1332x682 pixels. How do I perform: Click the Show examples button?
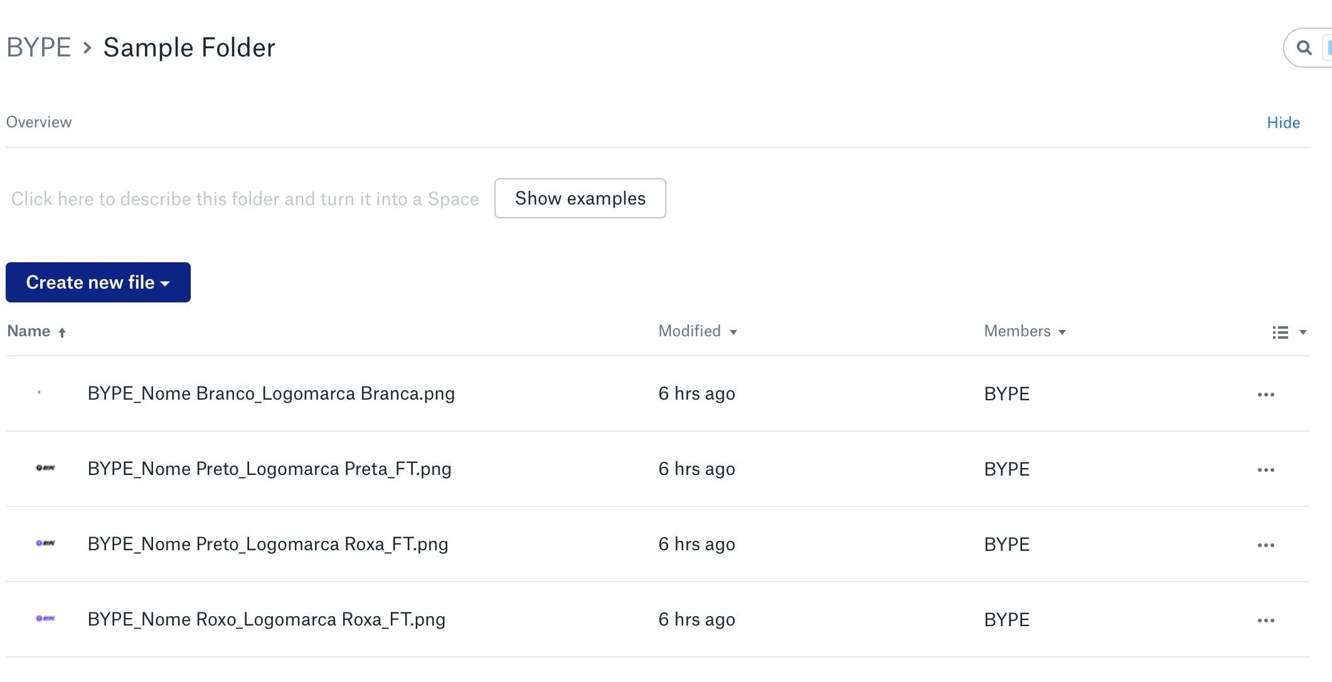point(580,198)
